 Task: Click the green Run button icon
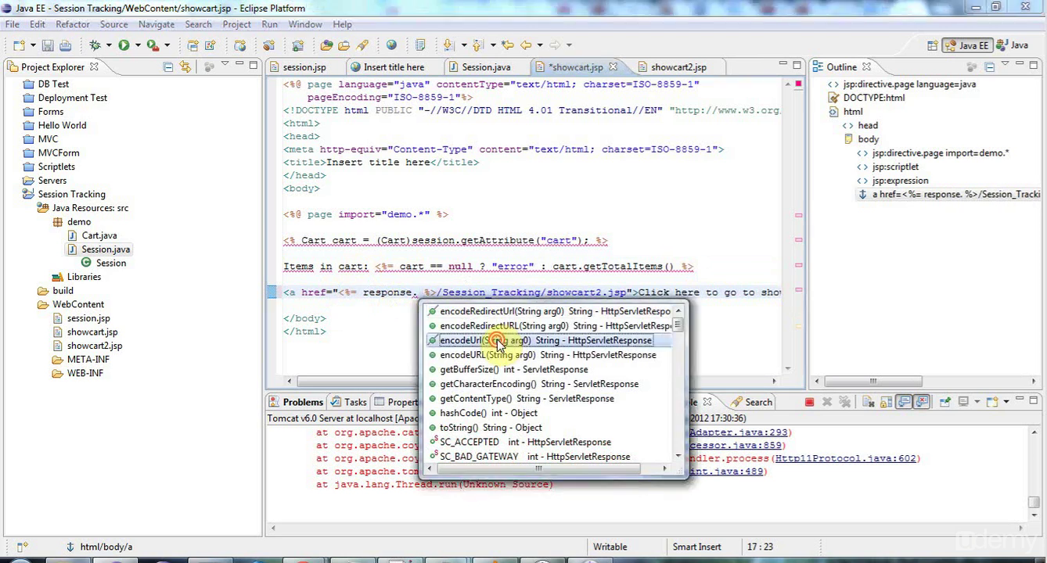[124, 45]
